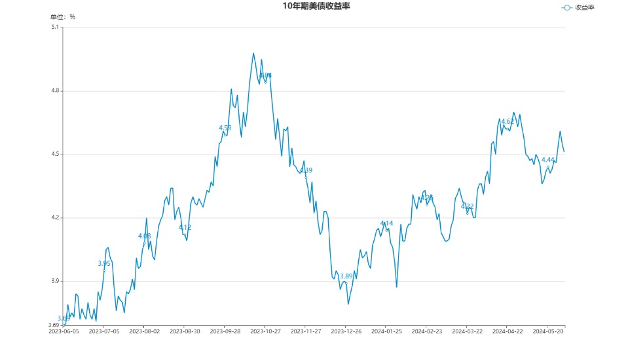This screenshot has width=628, height=353.
Task: Click the 收益率 legend circle marker icon
Action: (x=567, y=8)
